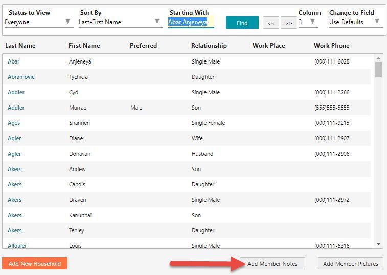Add a new household
The image size is (387, 275).
[35, 264]
